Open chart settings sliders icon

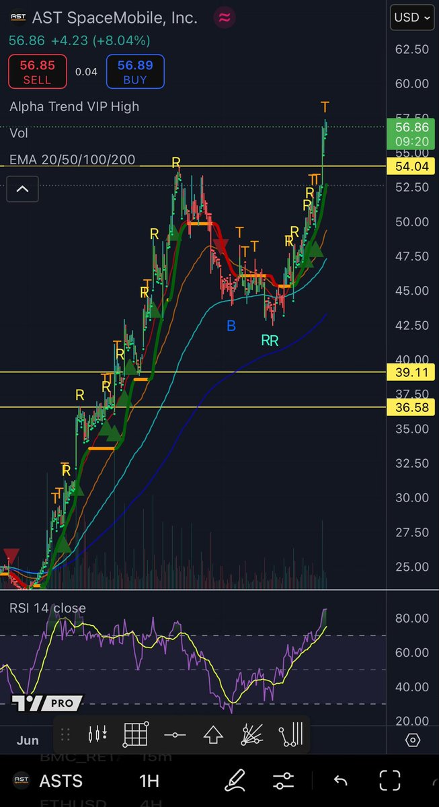coord(283,781)
